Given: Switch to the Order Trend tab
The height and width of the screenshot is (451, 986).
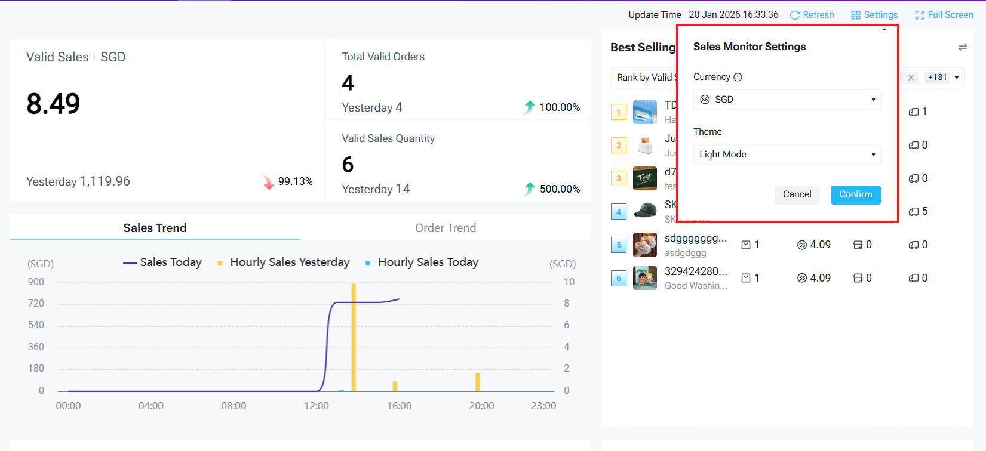Looking at the screenshot, I should [x=446, y=228].
